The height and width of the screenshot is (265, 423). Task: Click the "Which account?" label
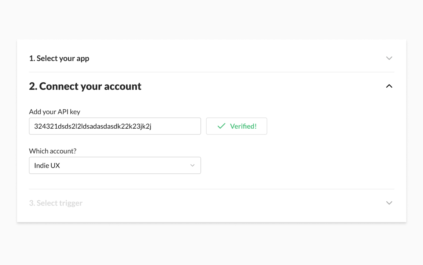click(53, 151)
